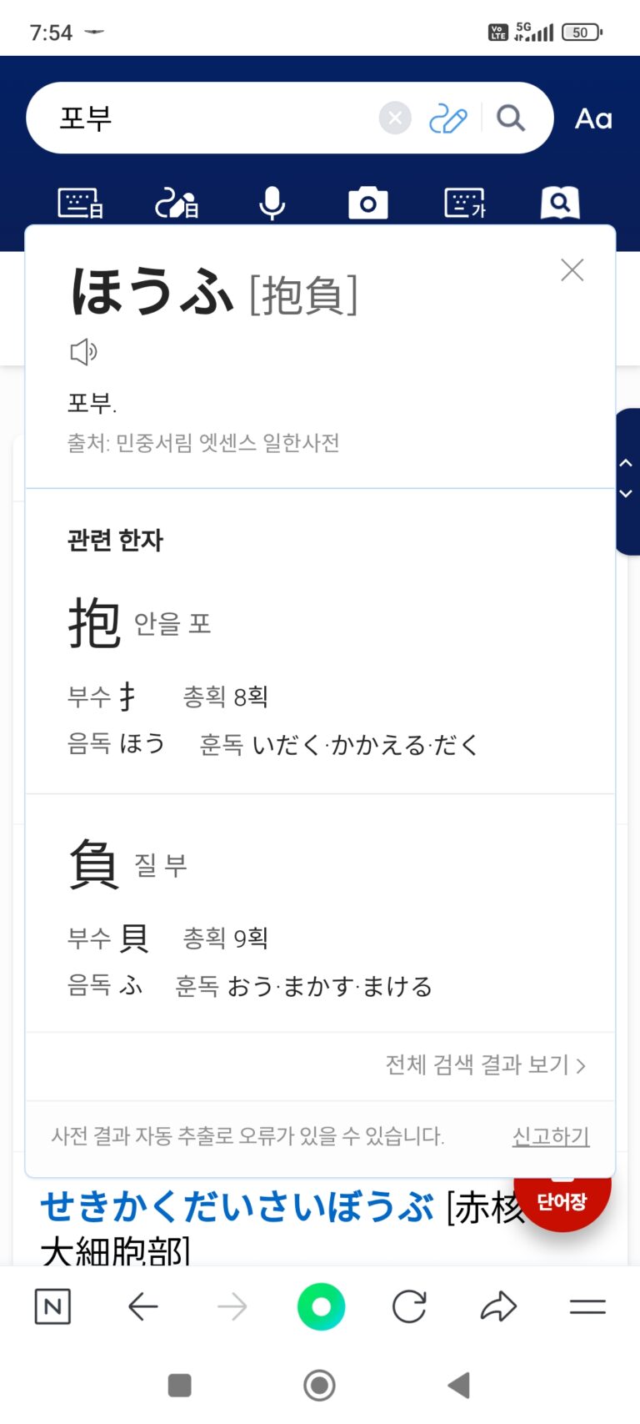
Task: Open handwriting input from search bar
Action: pos(447,119)
